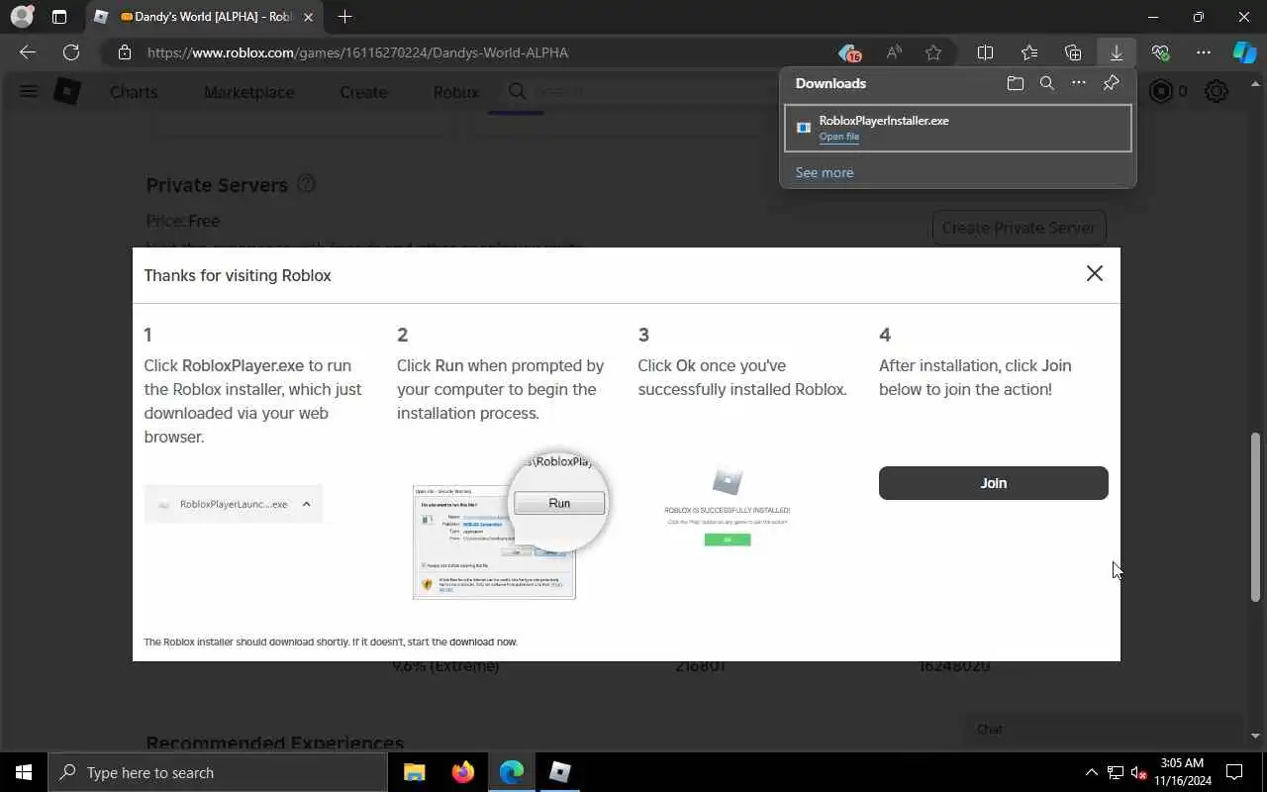Click the Run button illustration
The height and width of the screenshot is (792, 1267).
click(559, 503)
